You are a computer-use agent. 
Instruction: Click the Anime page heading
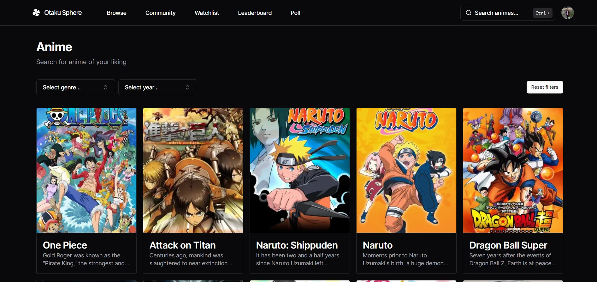[x=54, y=47]
